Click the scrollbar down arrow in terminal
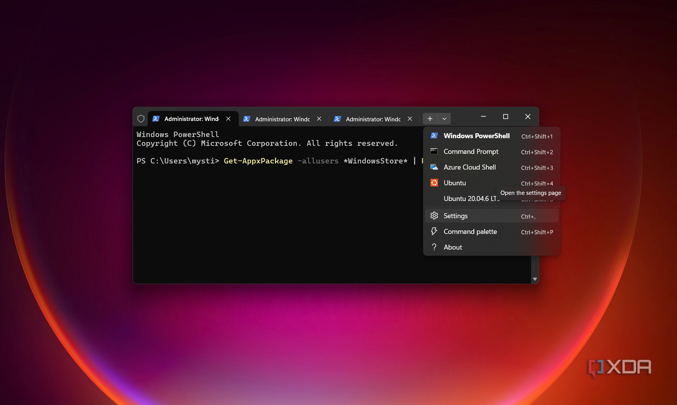The width and height of the screenshot is (677, 405). pos(535,279)
